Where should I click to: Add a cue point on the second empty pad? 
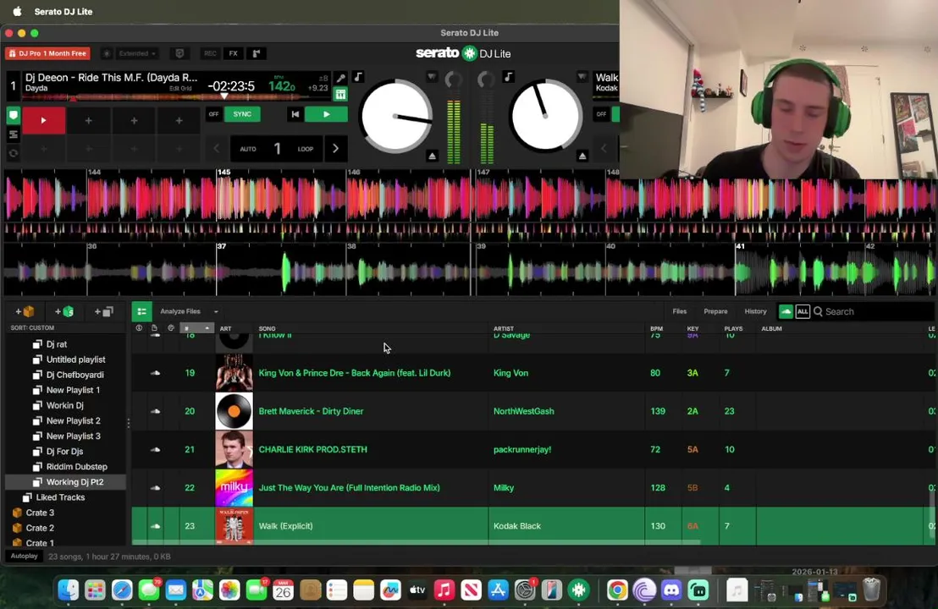click(x=134, y=121)
